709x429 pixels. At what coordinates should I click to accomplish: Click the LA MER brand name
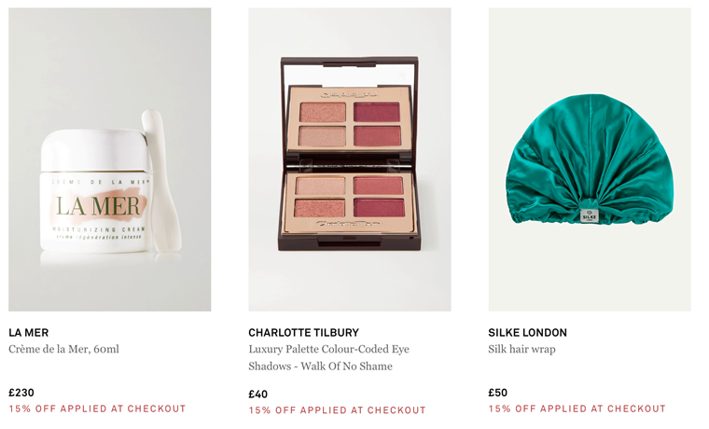pyautogui.click(x=29, y=333)
